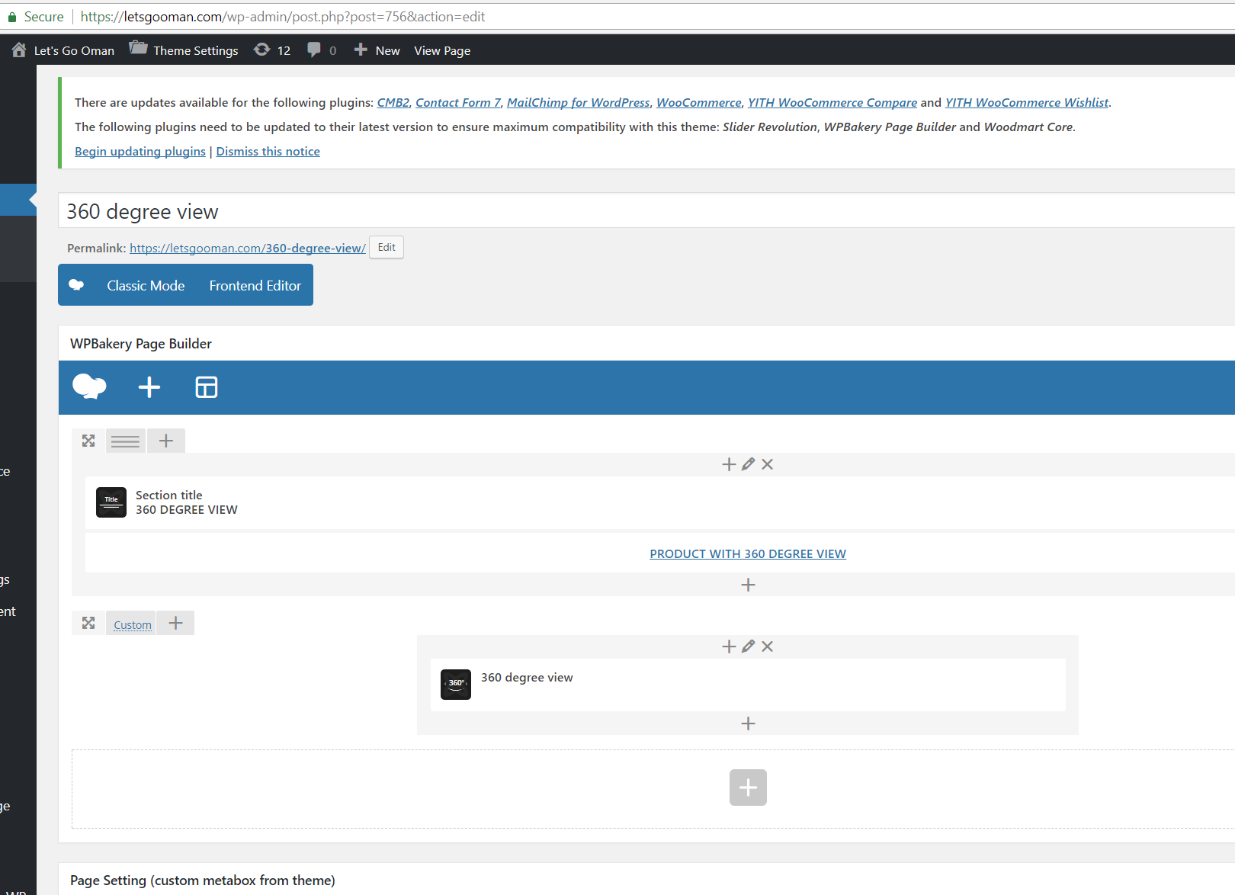Switch to Classic Mode
The width and height of the screenshot is (1235, 895).
click(x=146, y=286)
